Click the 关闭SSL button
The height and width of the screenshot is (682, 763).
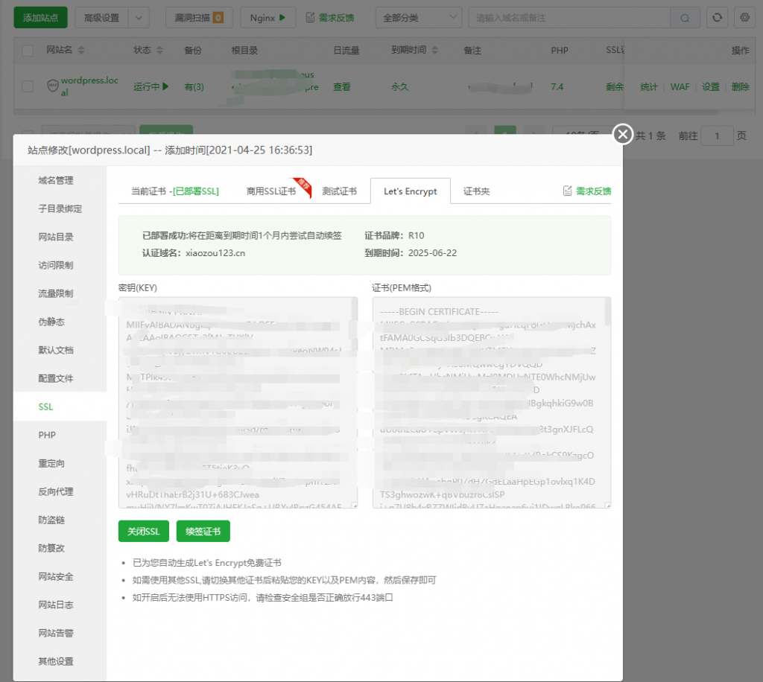(144, 532)
